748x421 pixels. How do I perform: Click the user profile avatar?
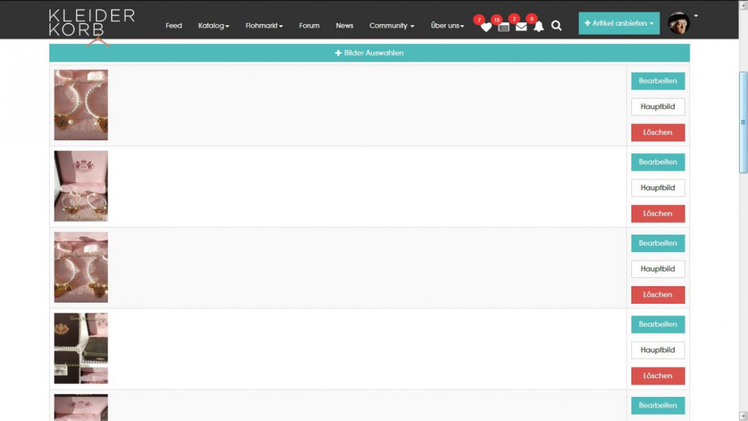tap(679, 23)
